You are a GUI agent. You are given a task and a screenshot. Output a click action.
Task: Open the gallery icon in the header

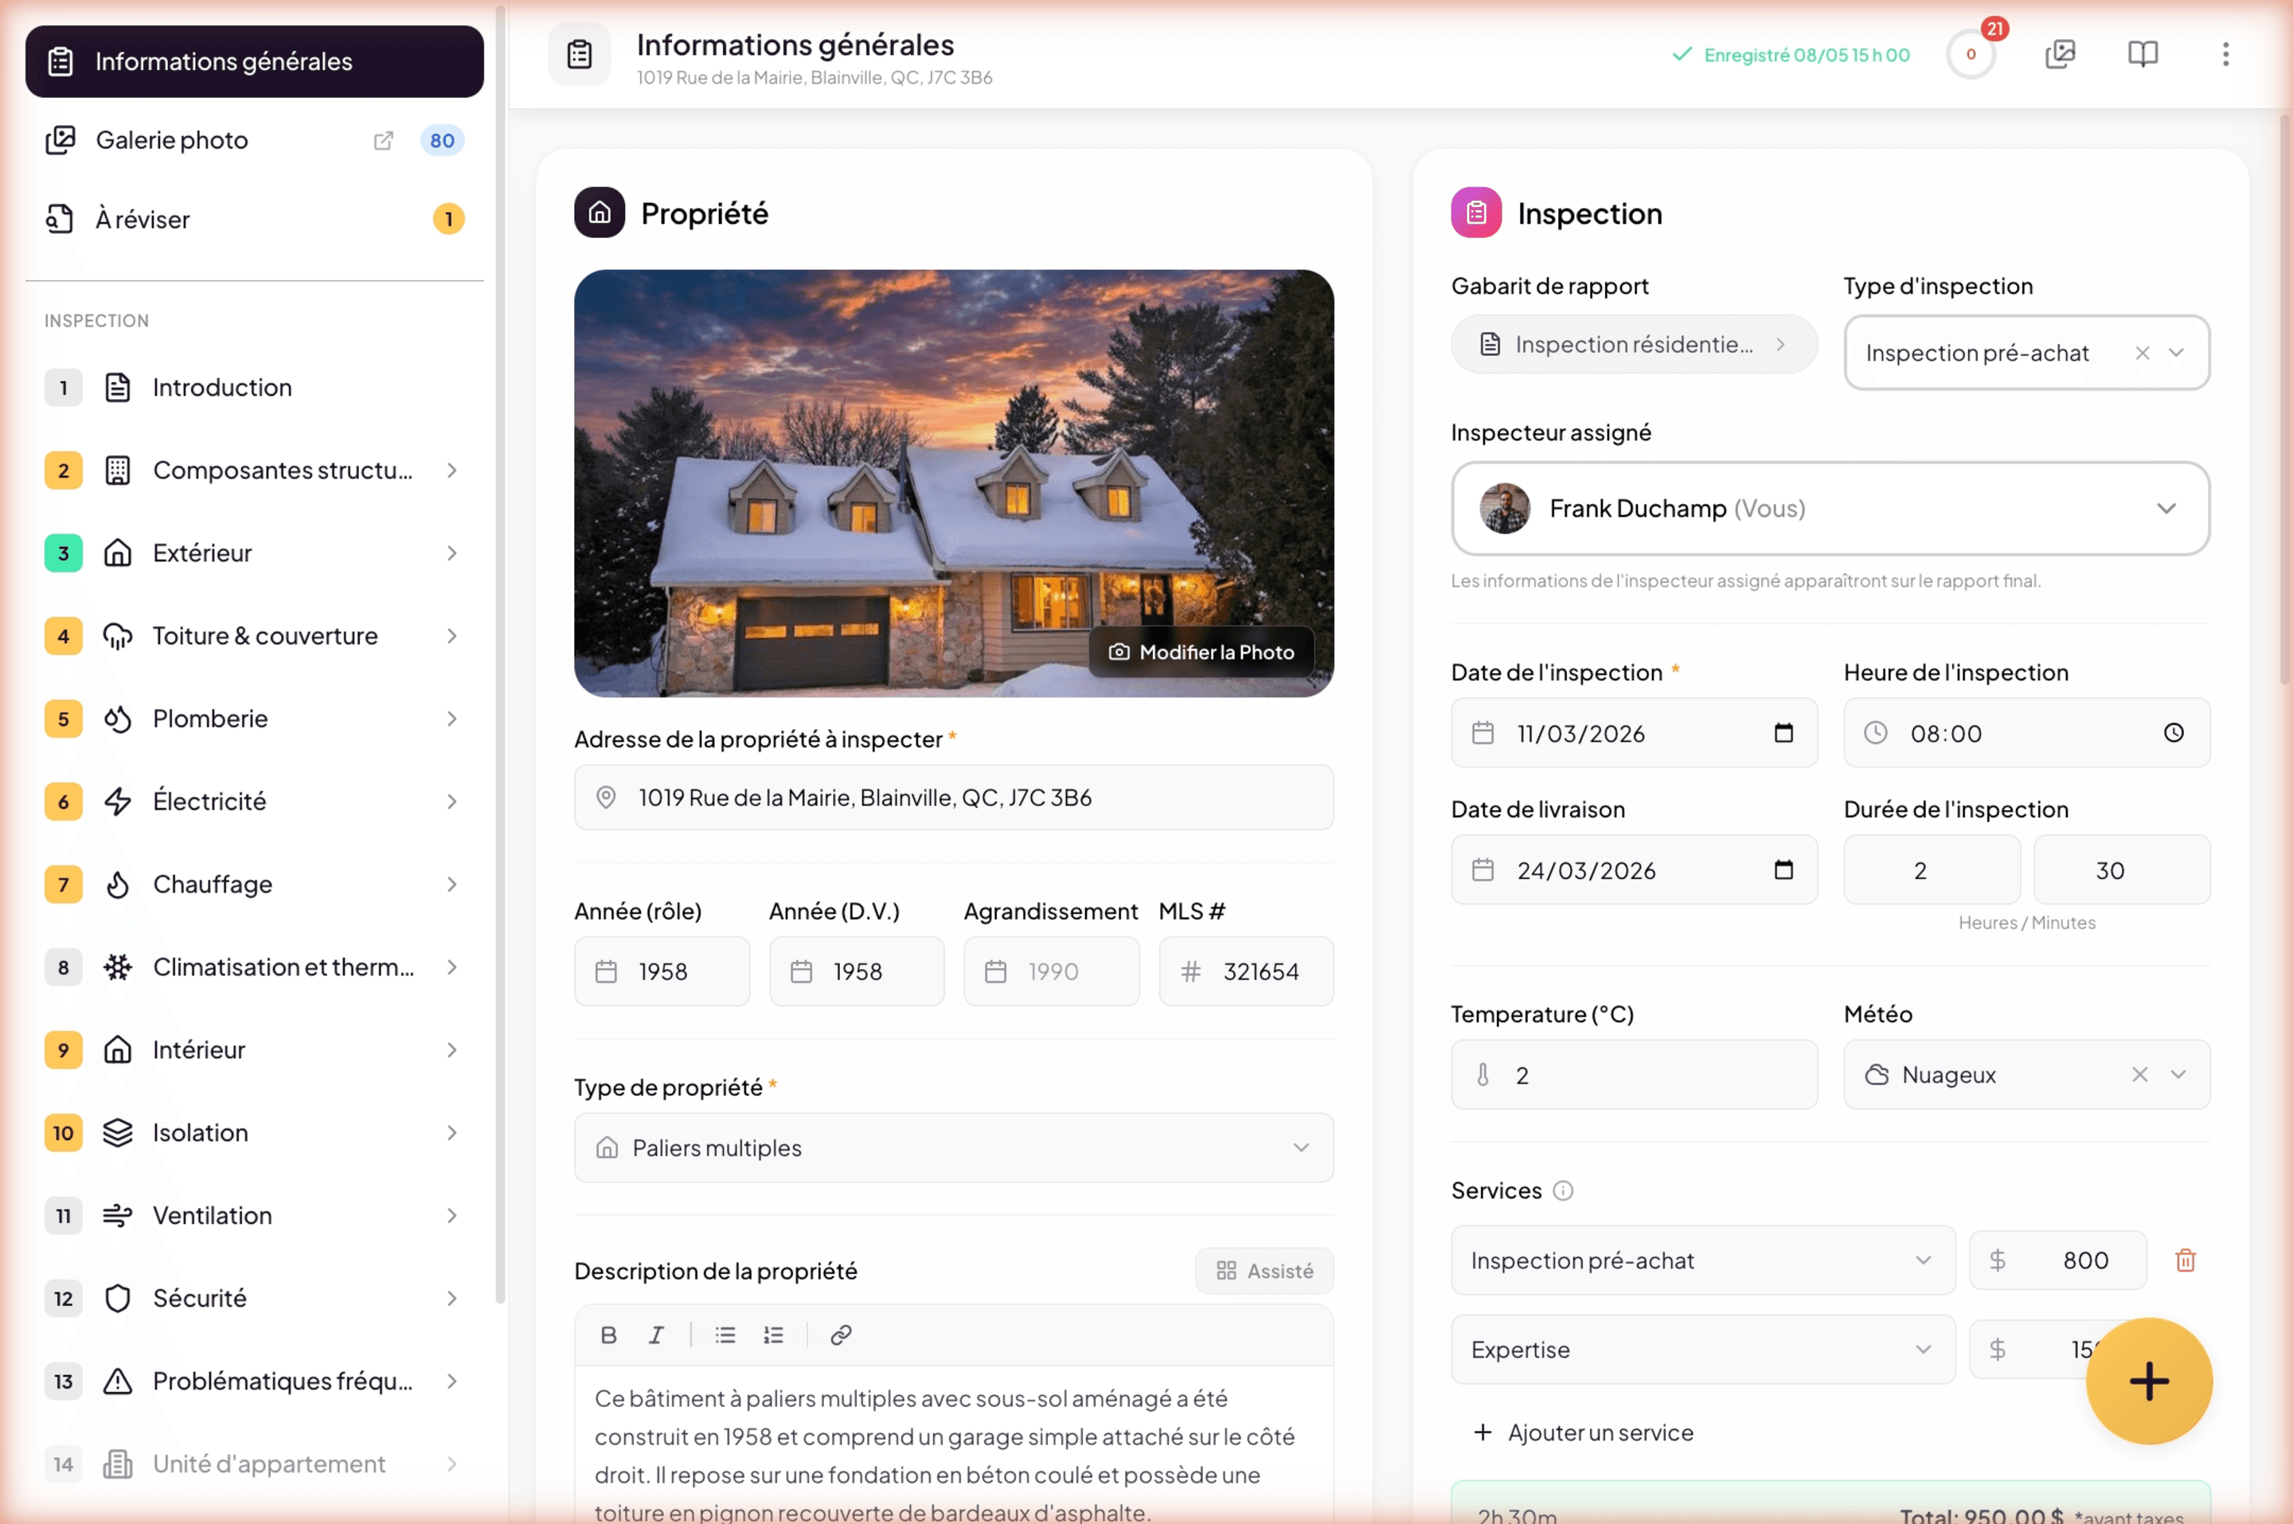(2060, 54)
